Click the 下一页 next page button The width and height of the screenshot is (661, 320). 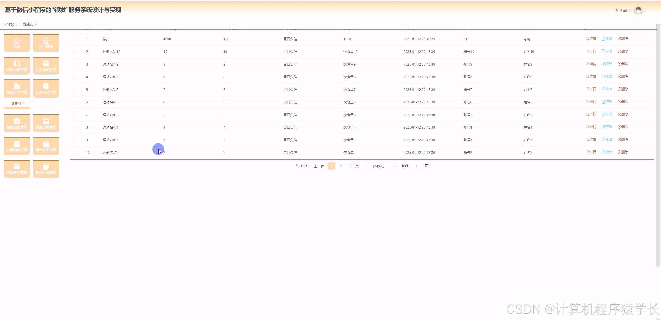[x=353, y=166]
